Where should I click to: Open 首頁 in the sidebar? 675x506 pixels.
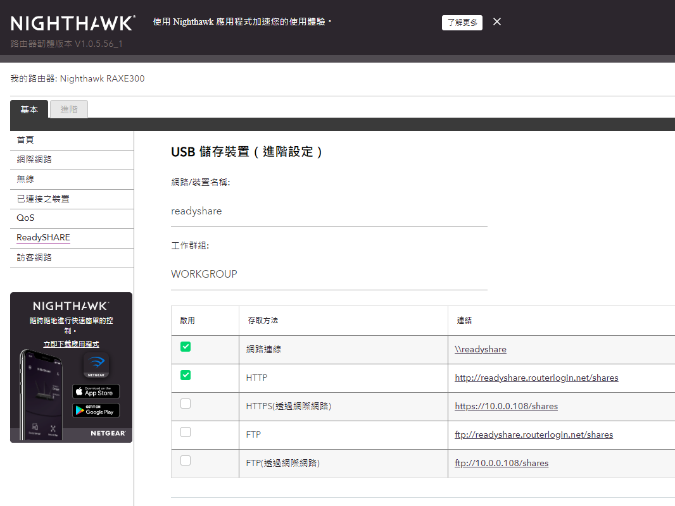point(72,140)
